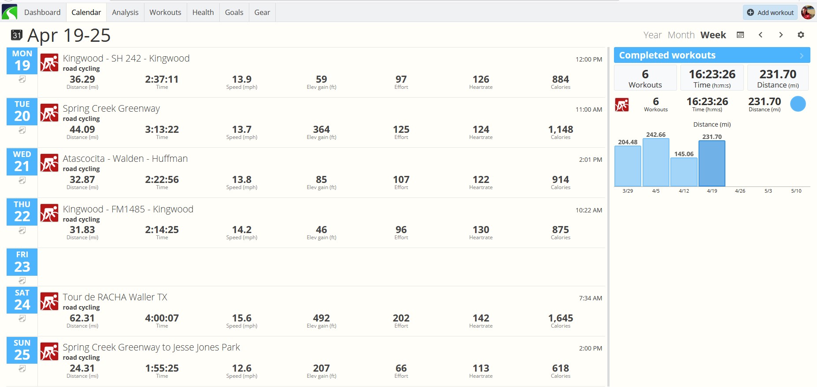The image size is (817, 387).
Task: Open the Analysis tab
Action: [125, 12]
